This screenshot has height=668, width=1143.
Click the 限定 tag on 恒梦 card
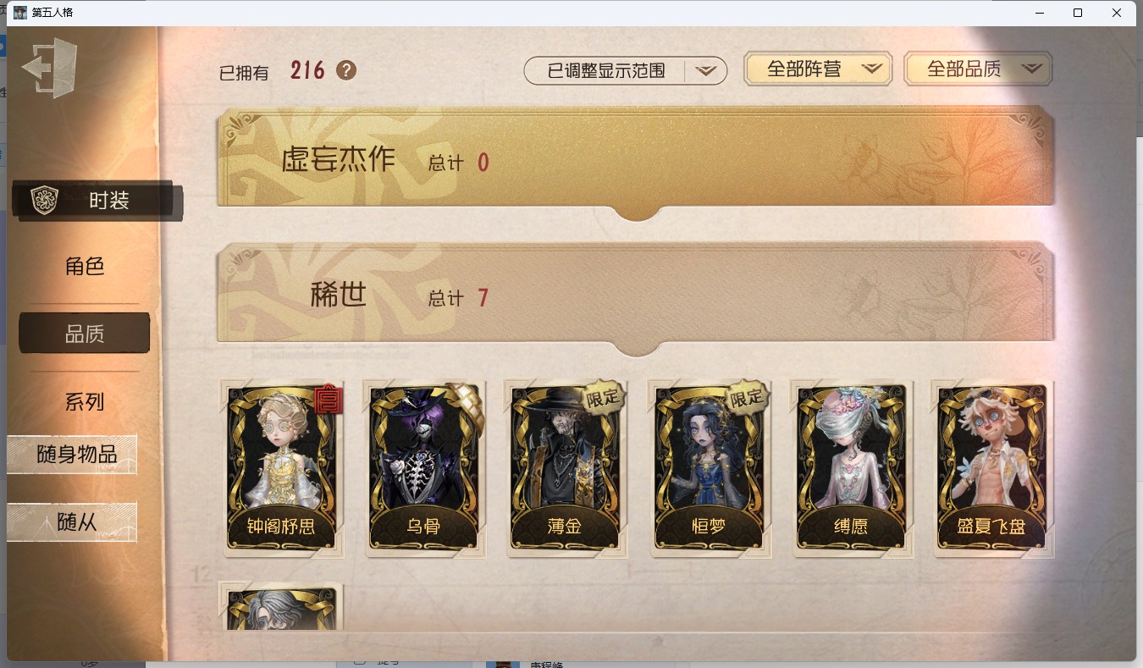pos(746,397)
